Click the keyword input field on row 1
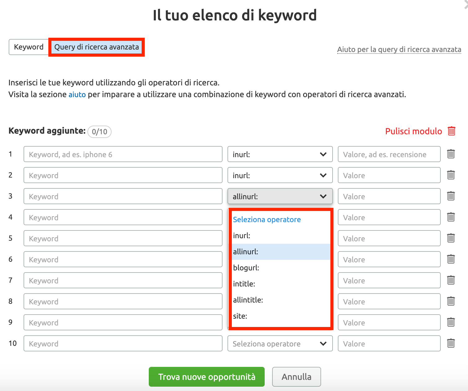The width and height of the screenshot is (468, 391). [x=123, y=154]
